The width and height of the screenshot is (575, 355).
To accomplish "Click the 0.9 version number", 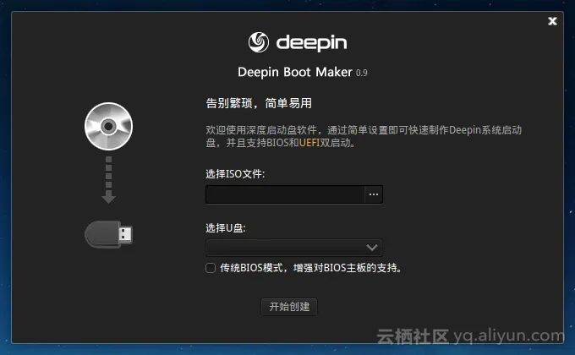I will point(362,73).
